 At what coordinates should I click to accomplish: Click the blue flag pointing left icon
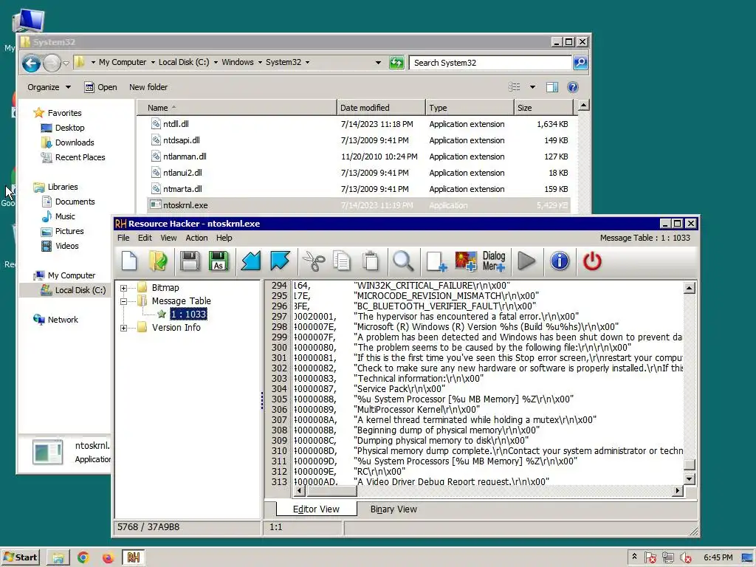click(251, 261)
